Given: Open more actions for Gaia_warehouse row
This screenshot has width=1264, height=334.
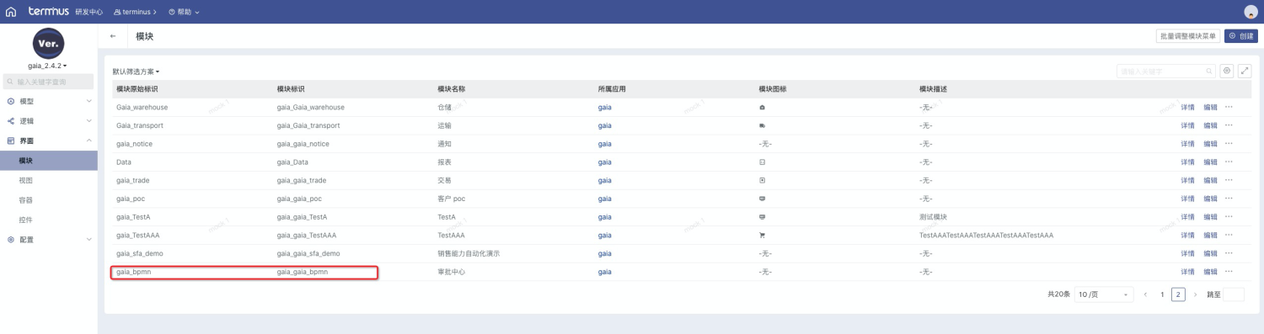Looking at the screenshot, I should pyautogui.click(x=1229, y=107).
